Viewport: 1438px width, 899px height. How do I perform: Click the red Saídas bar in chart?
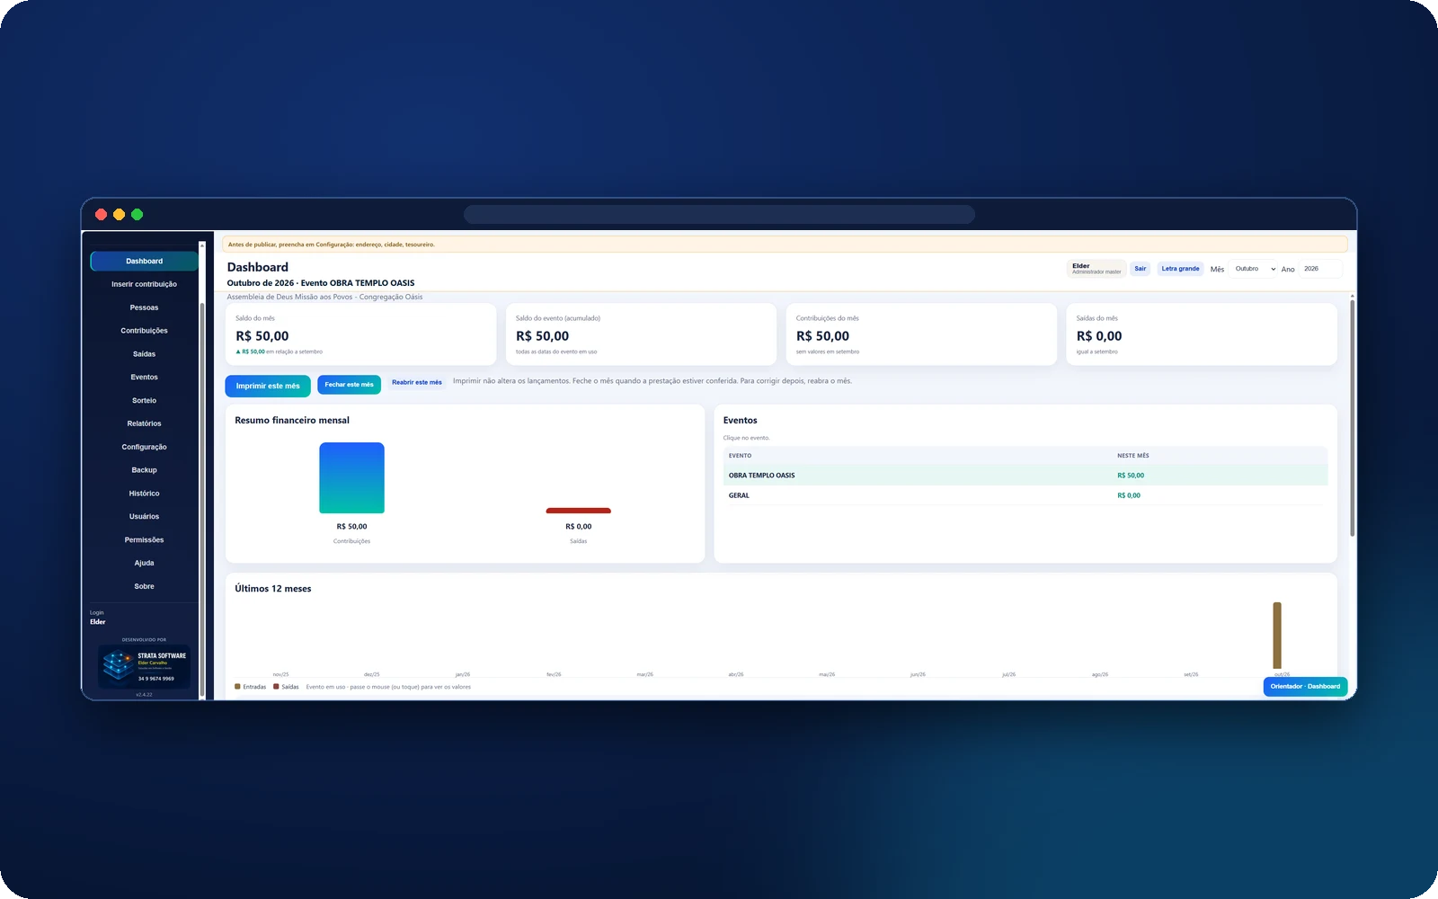click(578, 511)
